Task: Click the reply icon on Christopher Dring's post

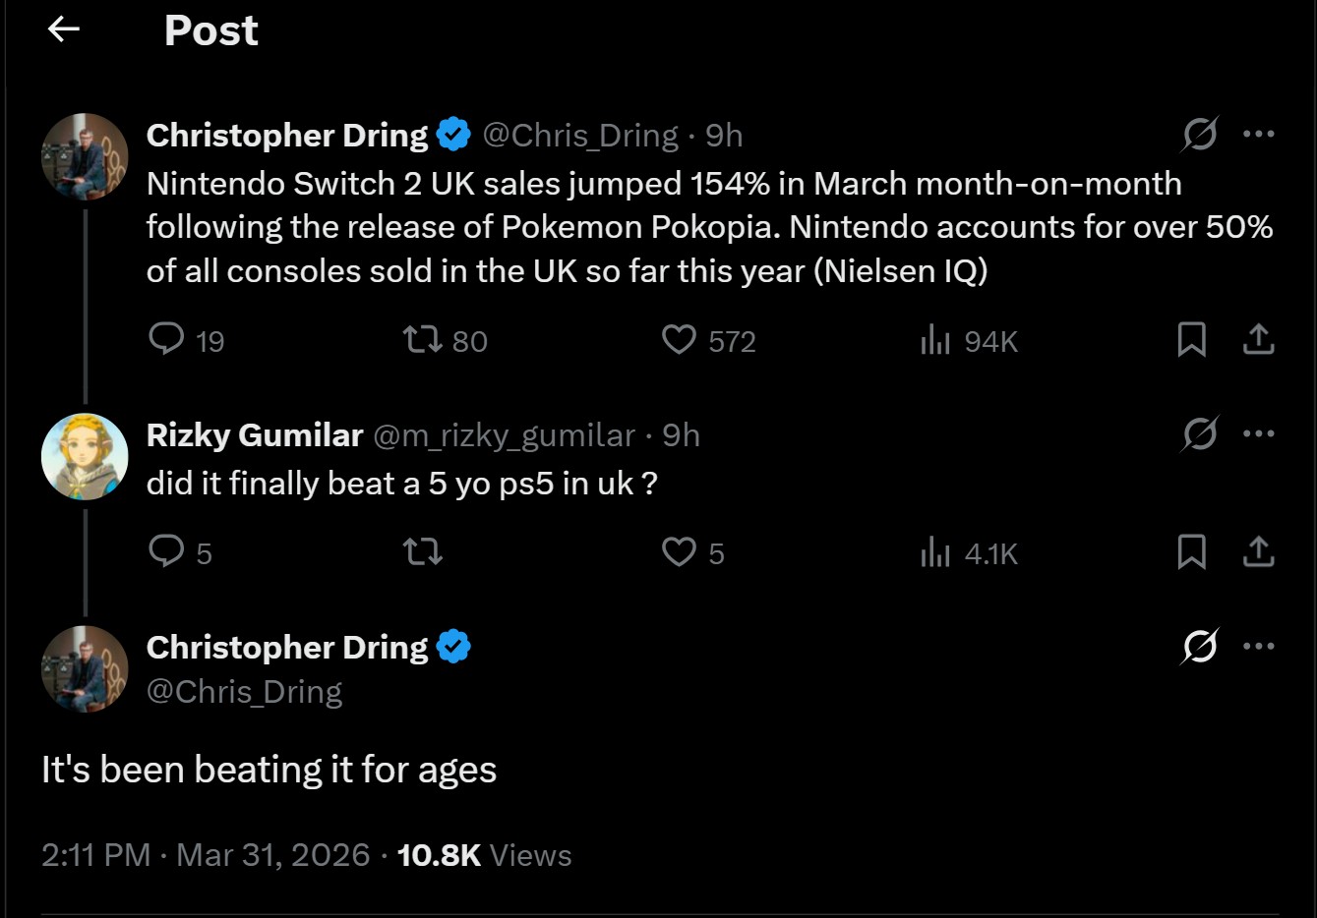Action: (165, 340)
